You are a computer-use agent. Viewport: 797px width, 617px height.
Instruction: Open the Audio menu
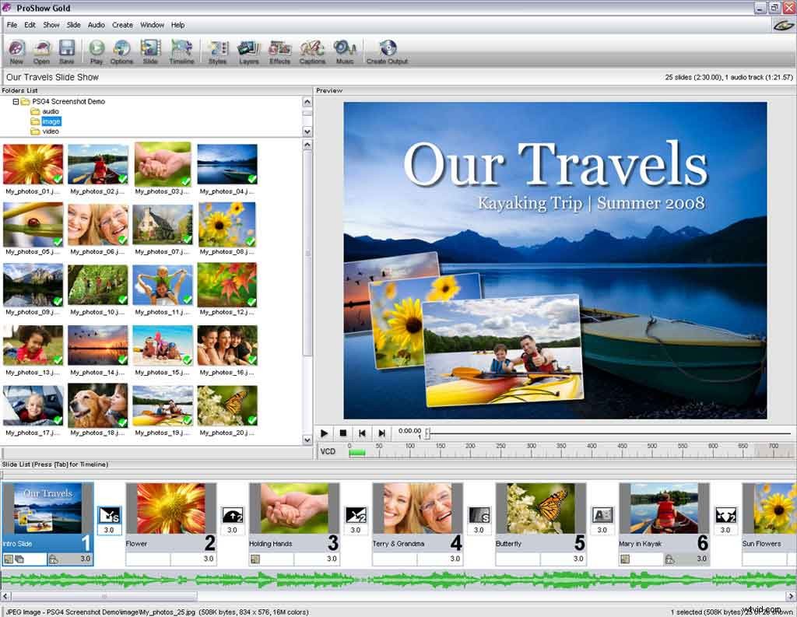pyautogui.click(x=96, y=24)
